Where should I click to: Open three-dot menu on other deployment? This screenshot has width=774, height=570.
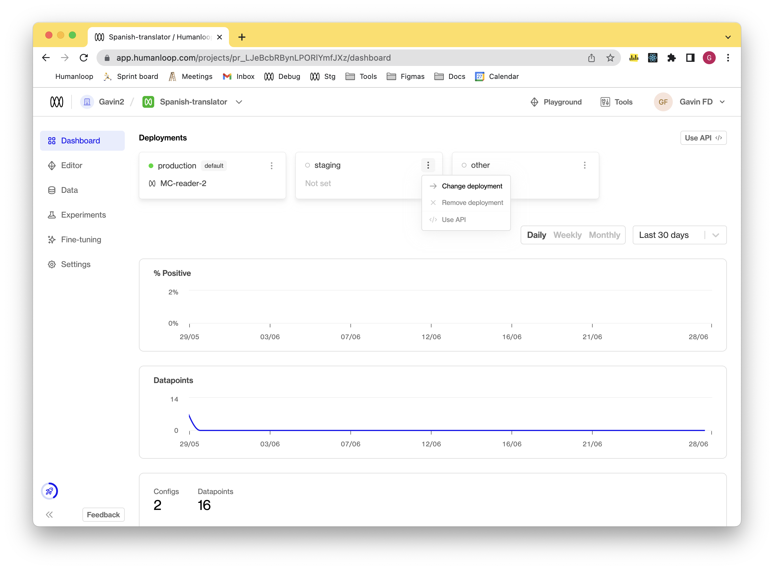pyautogui.click(x=584, y=165)
